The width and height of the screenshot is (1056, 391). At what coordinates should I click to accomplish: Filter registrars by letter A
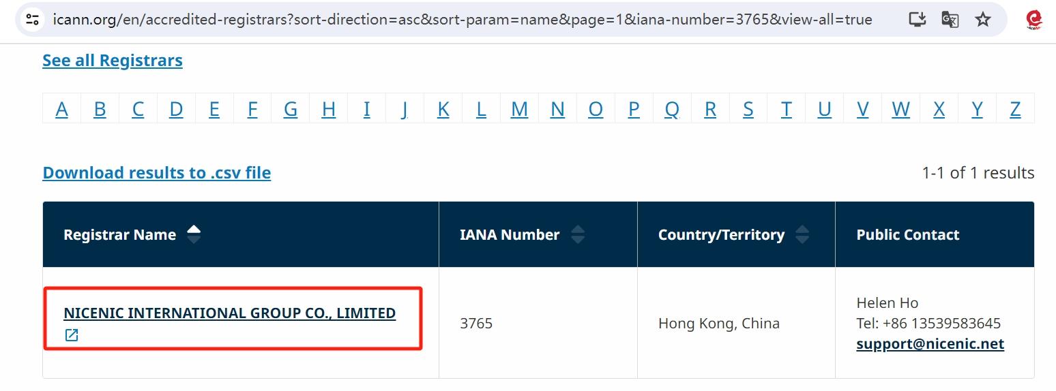[x=61, y=109]
